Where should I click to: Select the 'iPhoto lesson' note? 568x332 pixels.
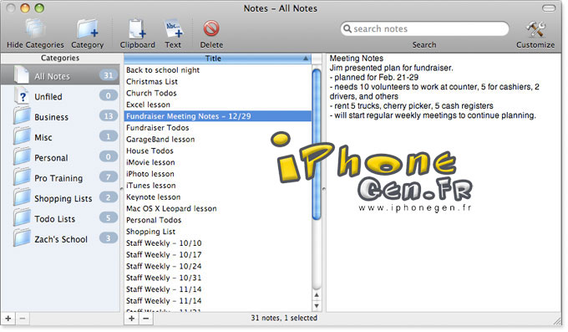click(x=217, y=174)
